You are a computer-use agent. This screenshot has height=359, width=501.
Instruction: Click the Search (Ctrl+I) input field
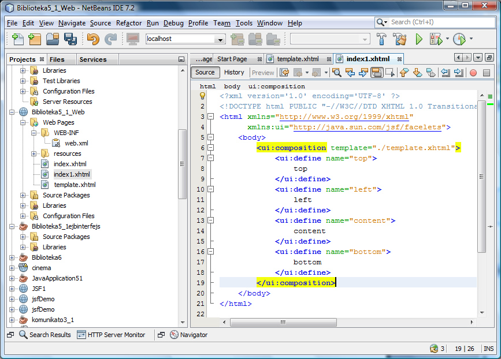[442, 22]
